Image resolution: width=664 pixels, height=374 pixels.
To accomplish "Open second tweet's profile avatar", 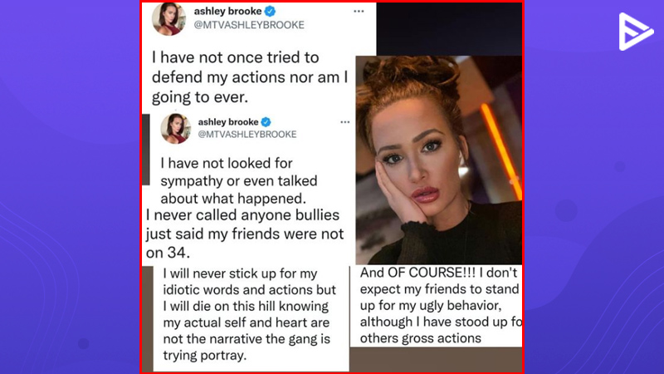I will click(x=176, y=129).
